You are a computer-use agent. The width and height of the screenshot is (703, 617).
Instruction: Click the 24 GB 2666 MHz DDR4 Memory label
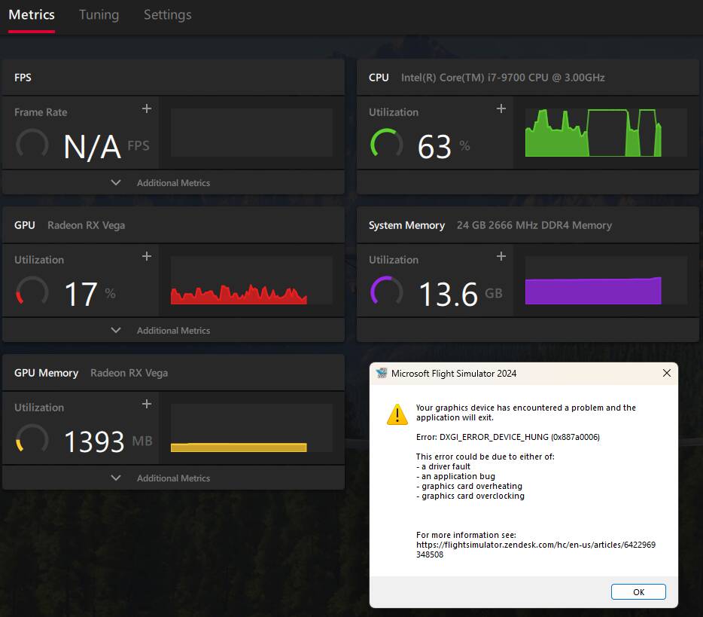tap(534, 225)
